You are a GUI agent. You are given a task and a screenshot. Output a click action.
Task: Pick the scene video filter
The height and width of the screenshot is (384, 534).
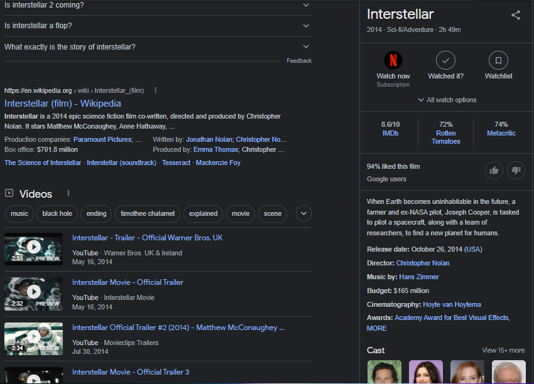[273, 213]
